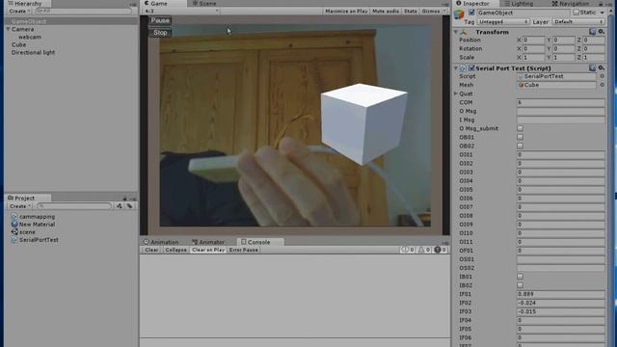Open Layer dropdown showing Default
Viewport: 617px width, 347px height.
click(578, 22)
